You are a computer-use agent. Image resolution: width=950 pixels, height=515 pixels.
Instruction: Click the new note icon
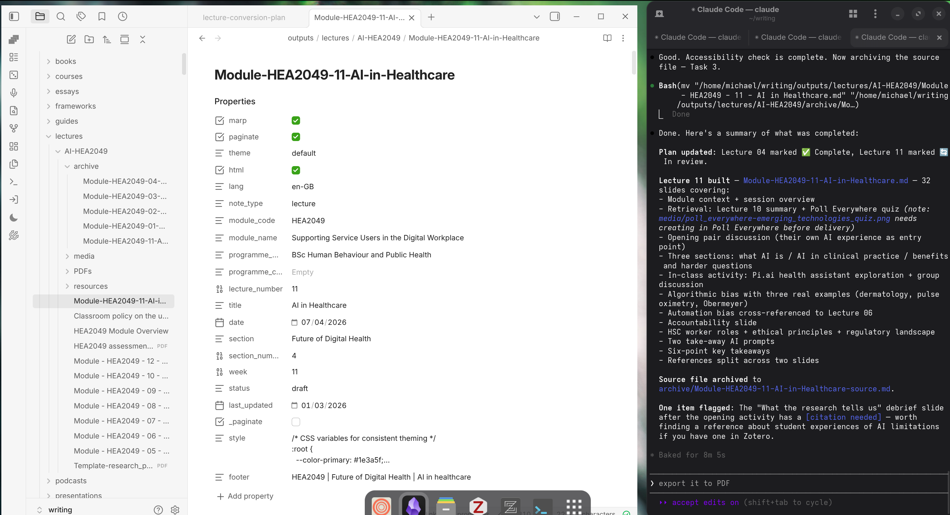click(x=71, y=39)
